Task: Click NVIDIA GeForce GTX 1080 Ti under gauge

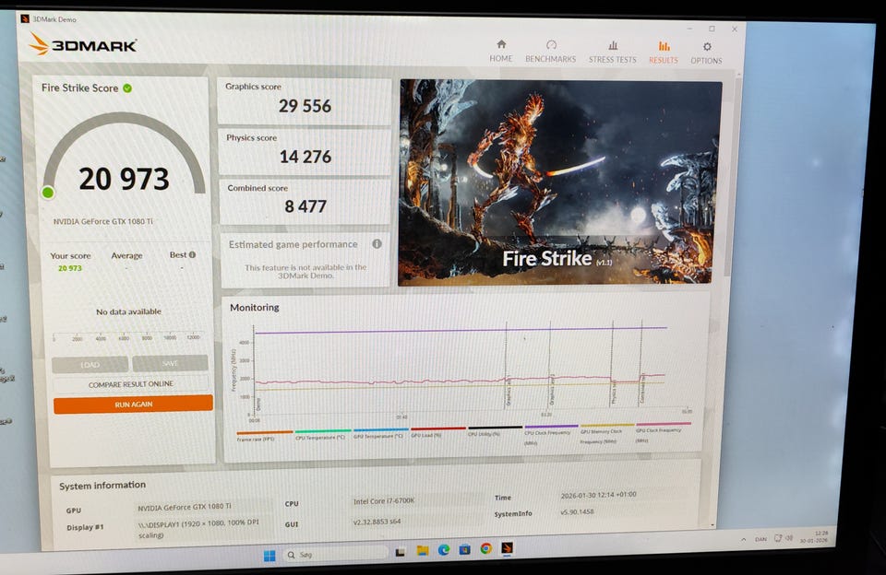Action: [102, 221]
